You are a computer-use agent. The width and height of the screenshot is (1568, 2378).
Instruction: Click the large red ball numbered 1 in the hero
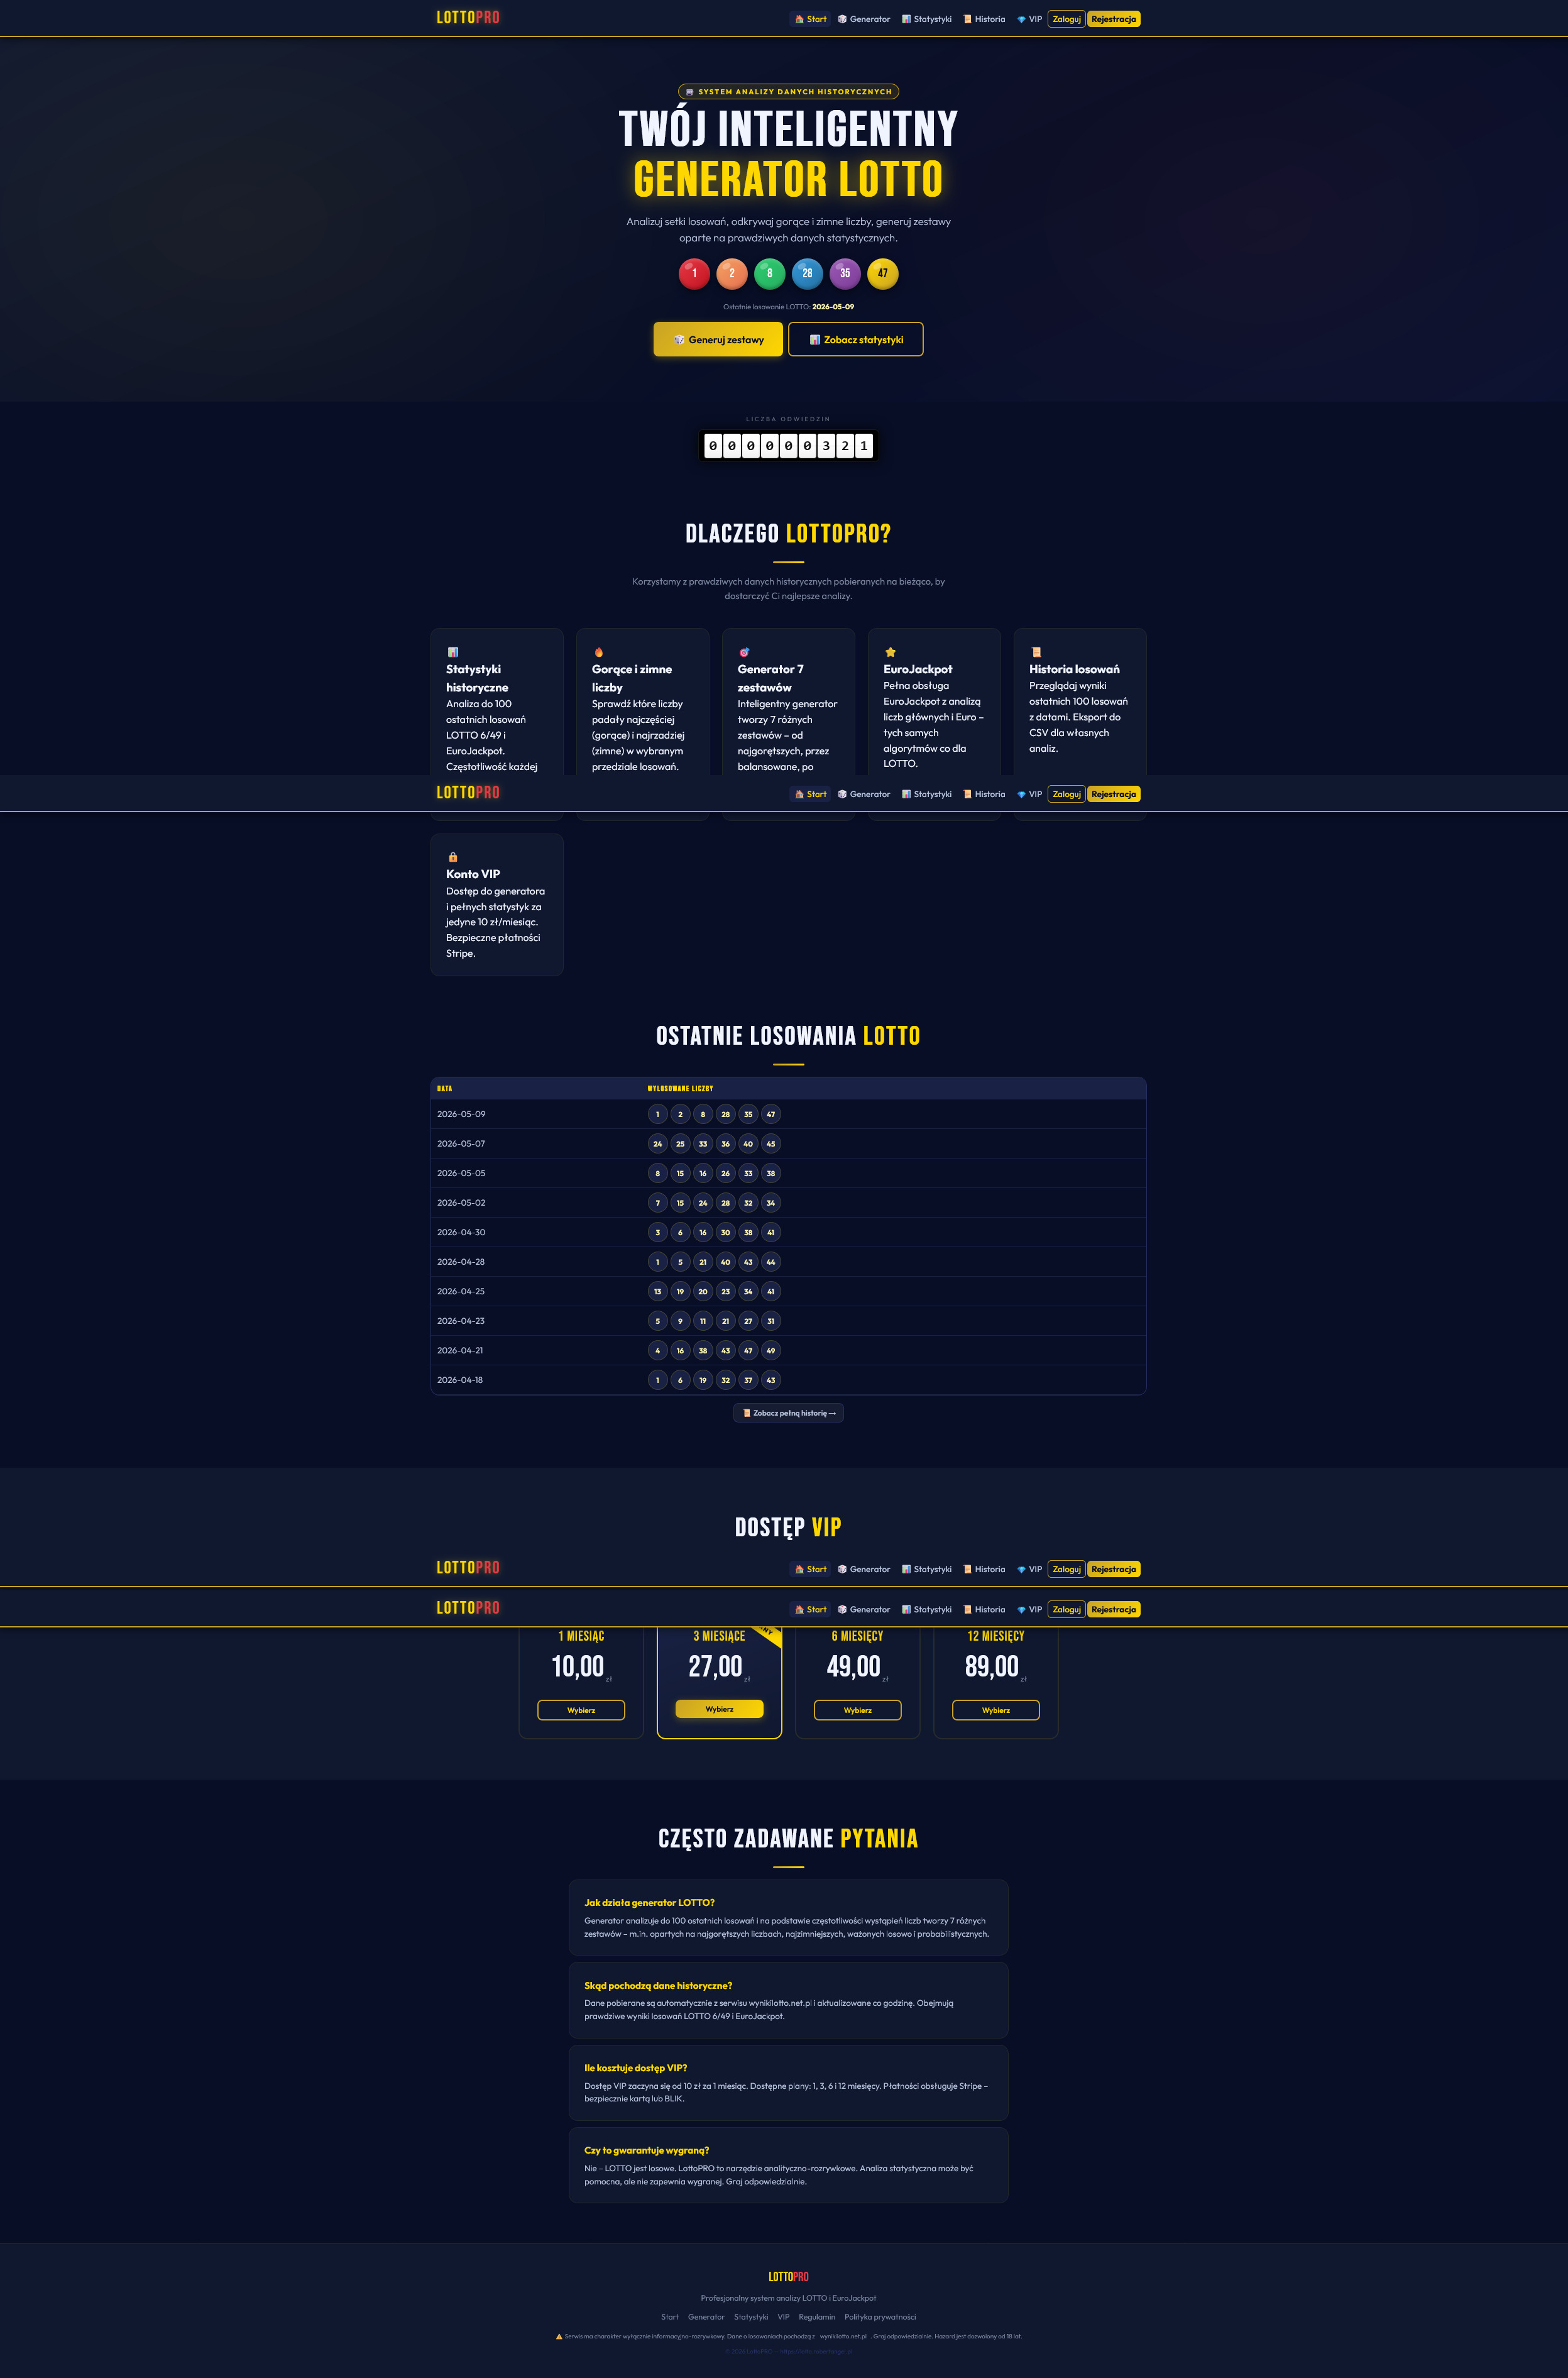(x=694, y=273)
